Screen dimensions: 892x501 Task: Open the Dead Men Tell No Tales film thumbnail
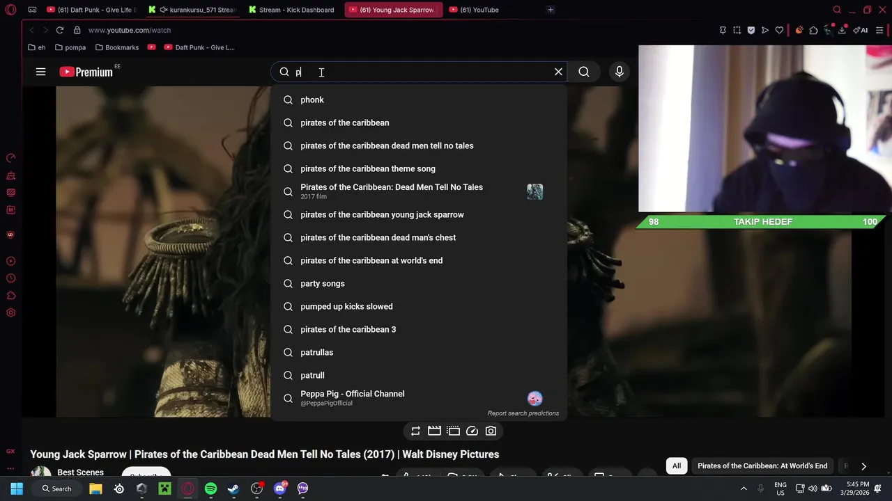[535, 191]
